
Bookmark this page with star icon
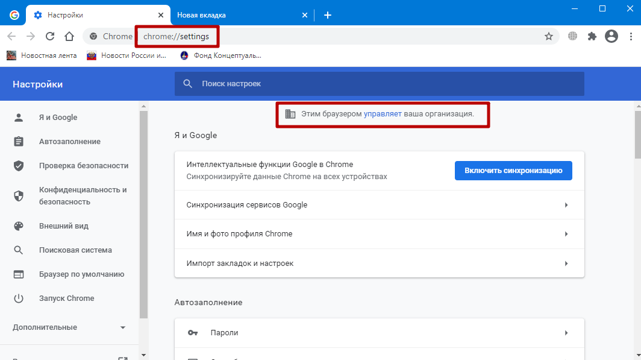pos(548,36)
